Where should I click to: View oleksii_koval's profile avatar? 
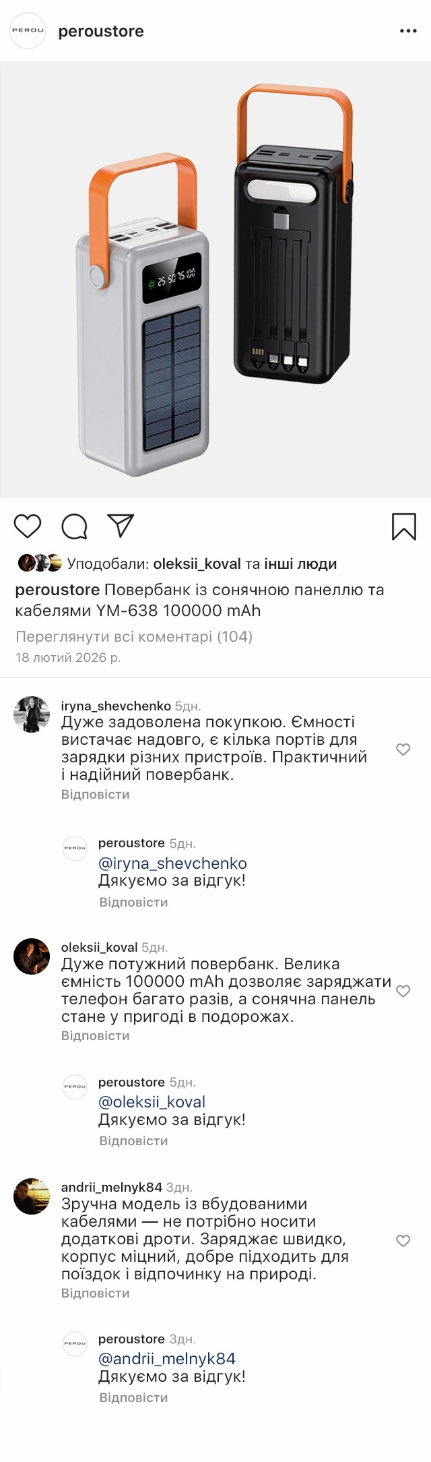point(32,956)
